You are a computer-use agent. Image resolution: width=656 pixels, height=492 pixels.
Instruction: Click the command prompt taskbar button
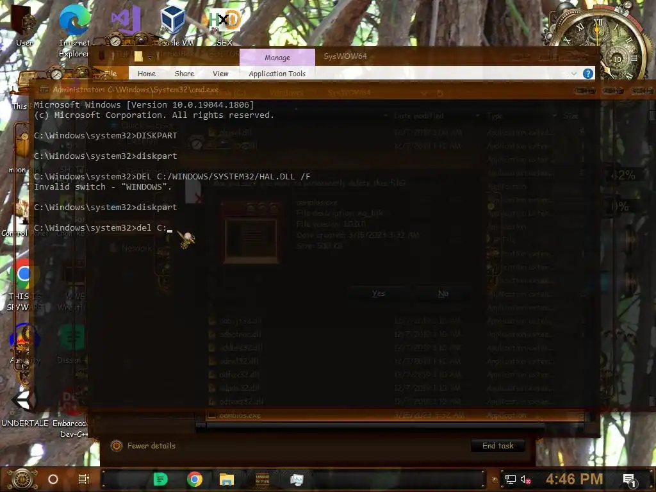[262, 479]
